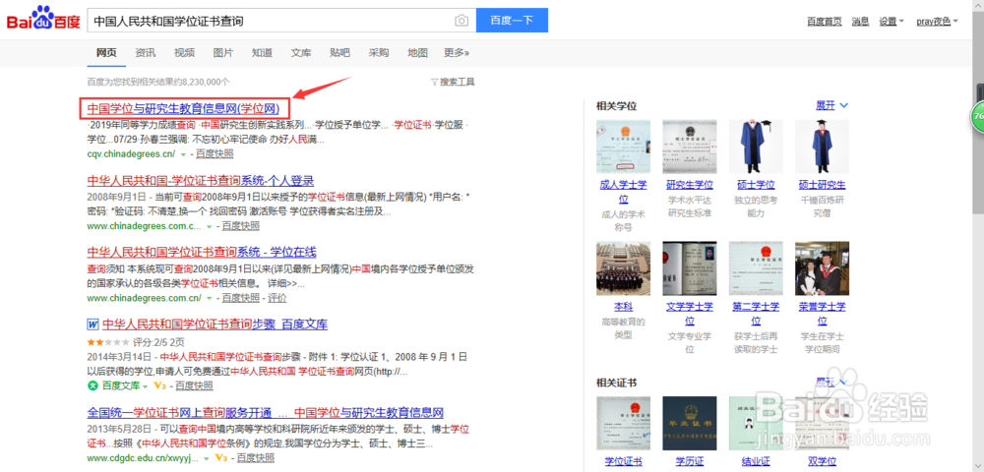This screenshot has height=472, width=984.
Task: Open the 硕士研究生 gown thumbnail
Action: (x=822, y=147)
